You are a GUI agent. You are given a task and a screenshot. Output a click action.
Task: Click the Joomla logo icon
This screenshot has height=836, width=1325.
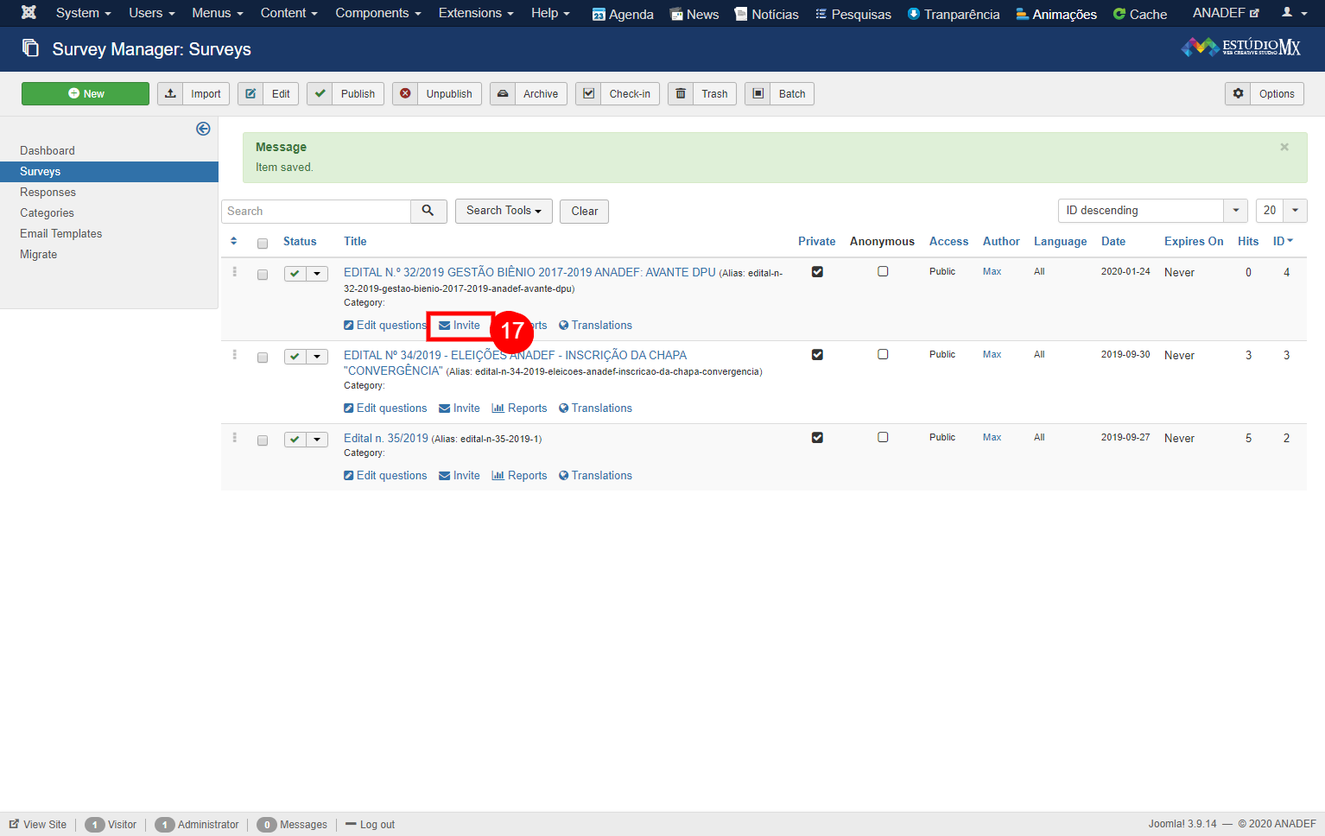(29, 13)
